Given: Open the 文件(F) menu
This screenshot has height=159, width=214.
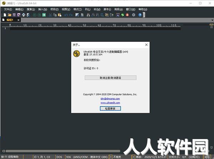Looking at the screenshot, I should coord(8,9).
